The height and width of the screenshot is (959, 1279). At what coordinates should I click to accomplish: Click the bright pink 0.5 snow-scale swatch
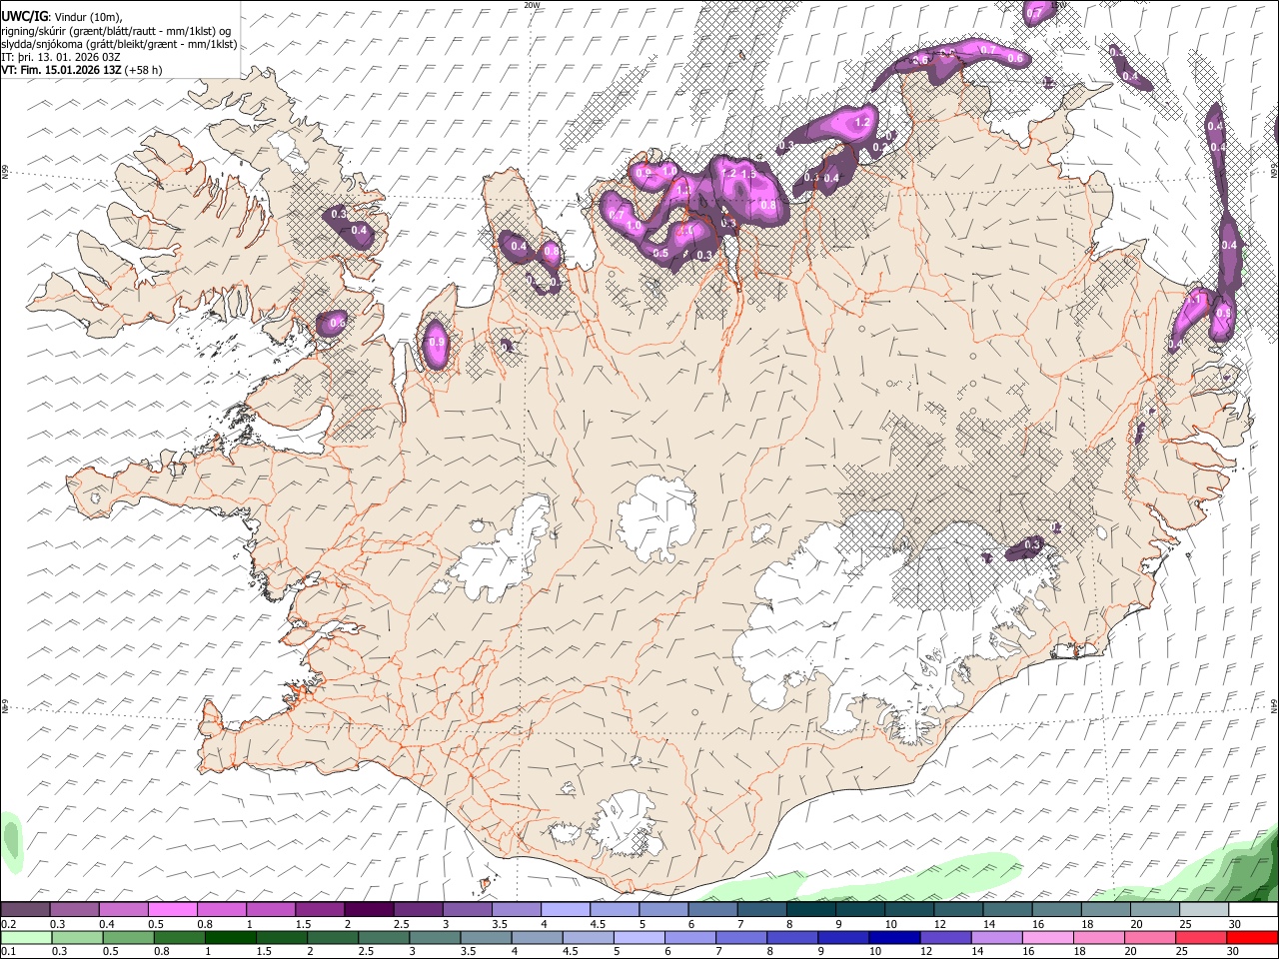172,910
